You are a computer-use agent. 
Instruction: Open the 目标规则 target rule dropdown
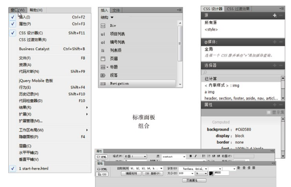point(146,169)
